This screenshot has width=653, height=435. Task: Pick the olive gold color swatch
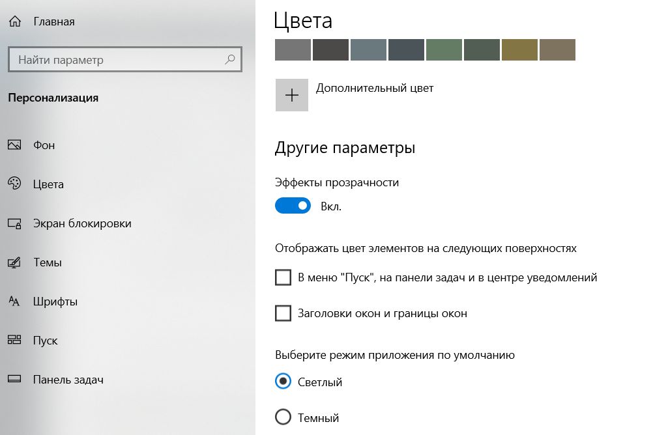click(520, 49)
